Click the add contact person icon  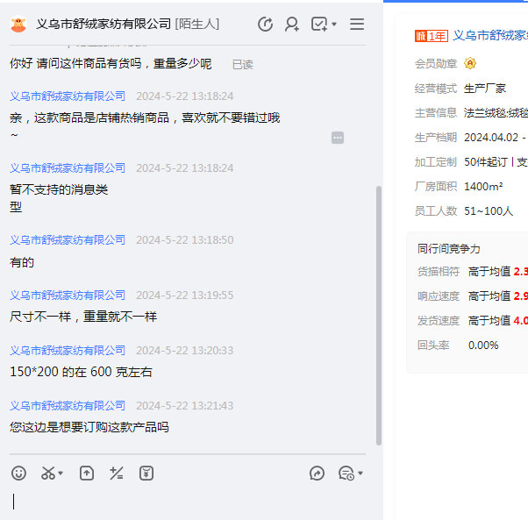tap(292, 24)
